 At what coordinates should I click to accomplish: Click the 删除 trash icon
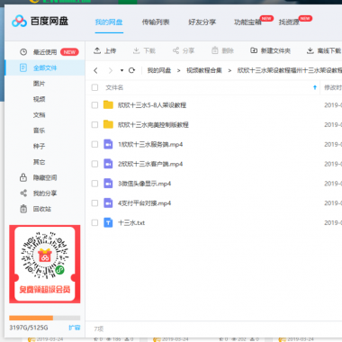coord(215,50)
